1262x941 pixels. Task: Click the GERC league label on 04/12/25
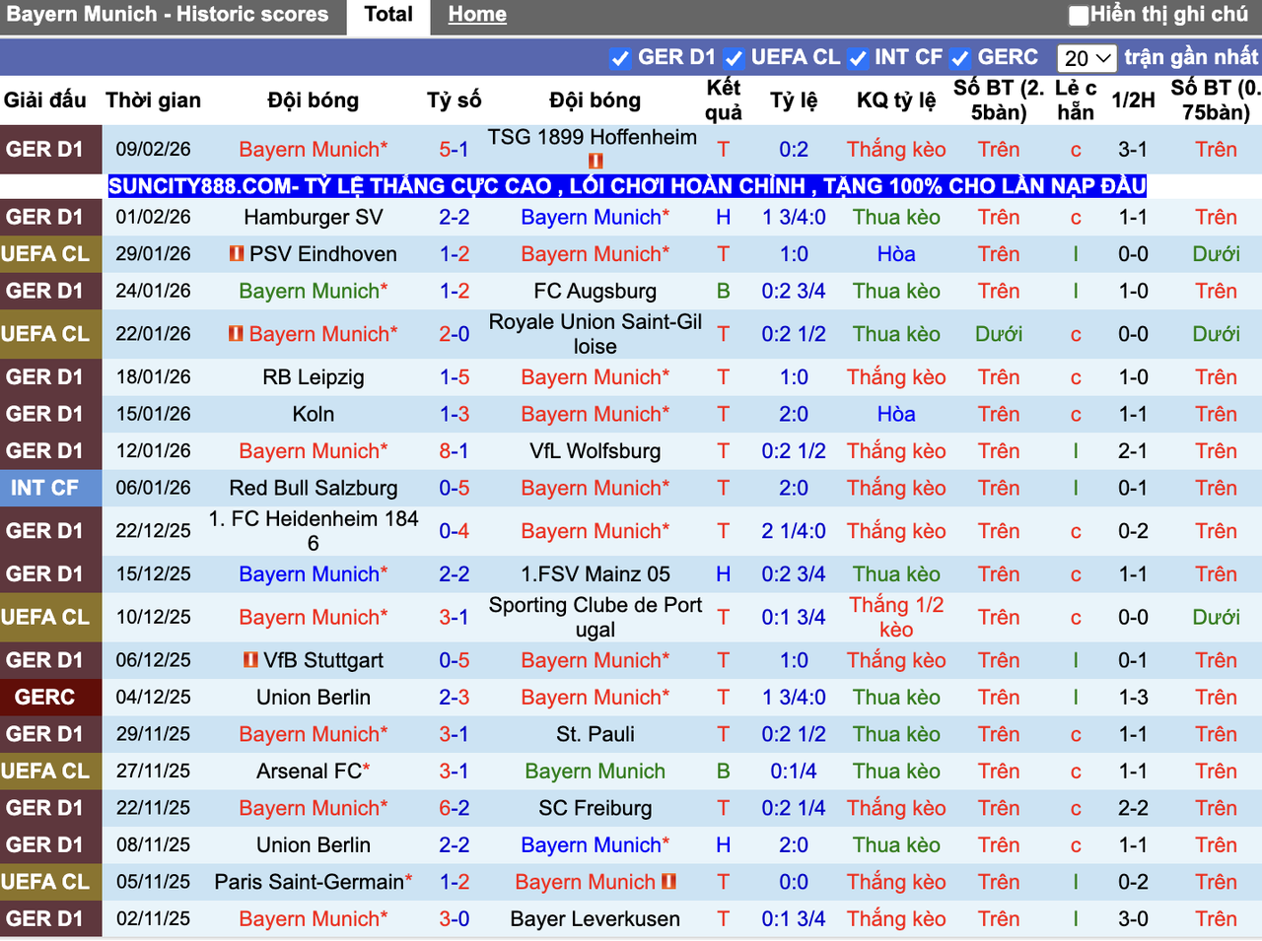(x=44, y=698)
